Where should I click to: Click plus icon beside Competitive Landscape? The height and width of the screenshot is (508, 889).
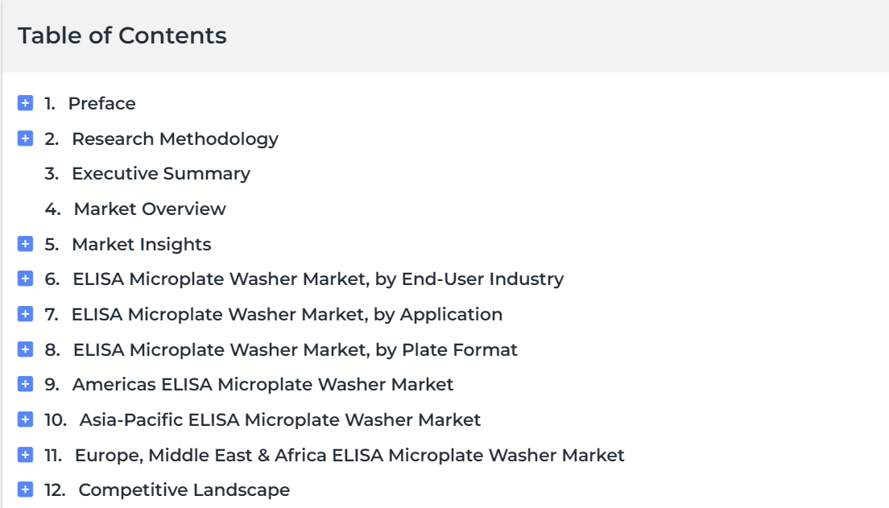pos(25,489)
